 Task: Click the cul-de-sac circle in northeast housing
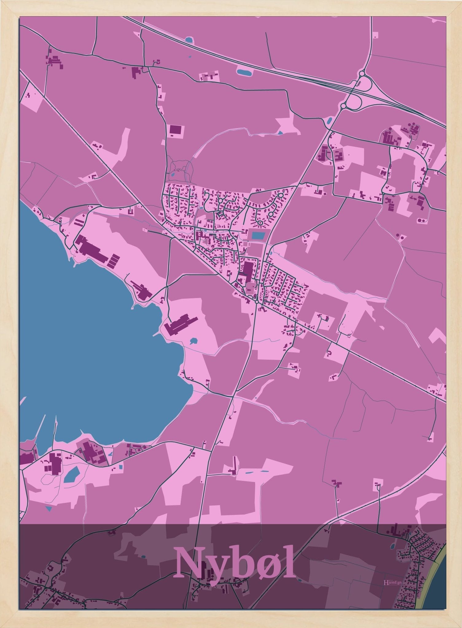click(x=280, y=195)
